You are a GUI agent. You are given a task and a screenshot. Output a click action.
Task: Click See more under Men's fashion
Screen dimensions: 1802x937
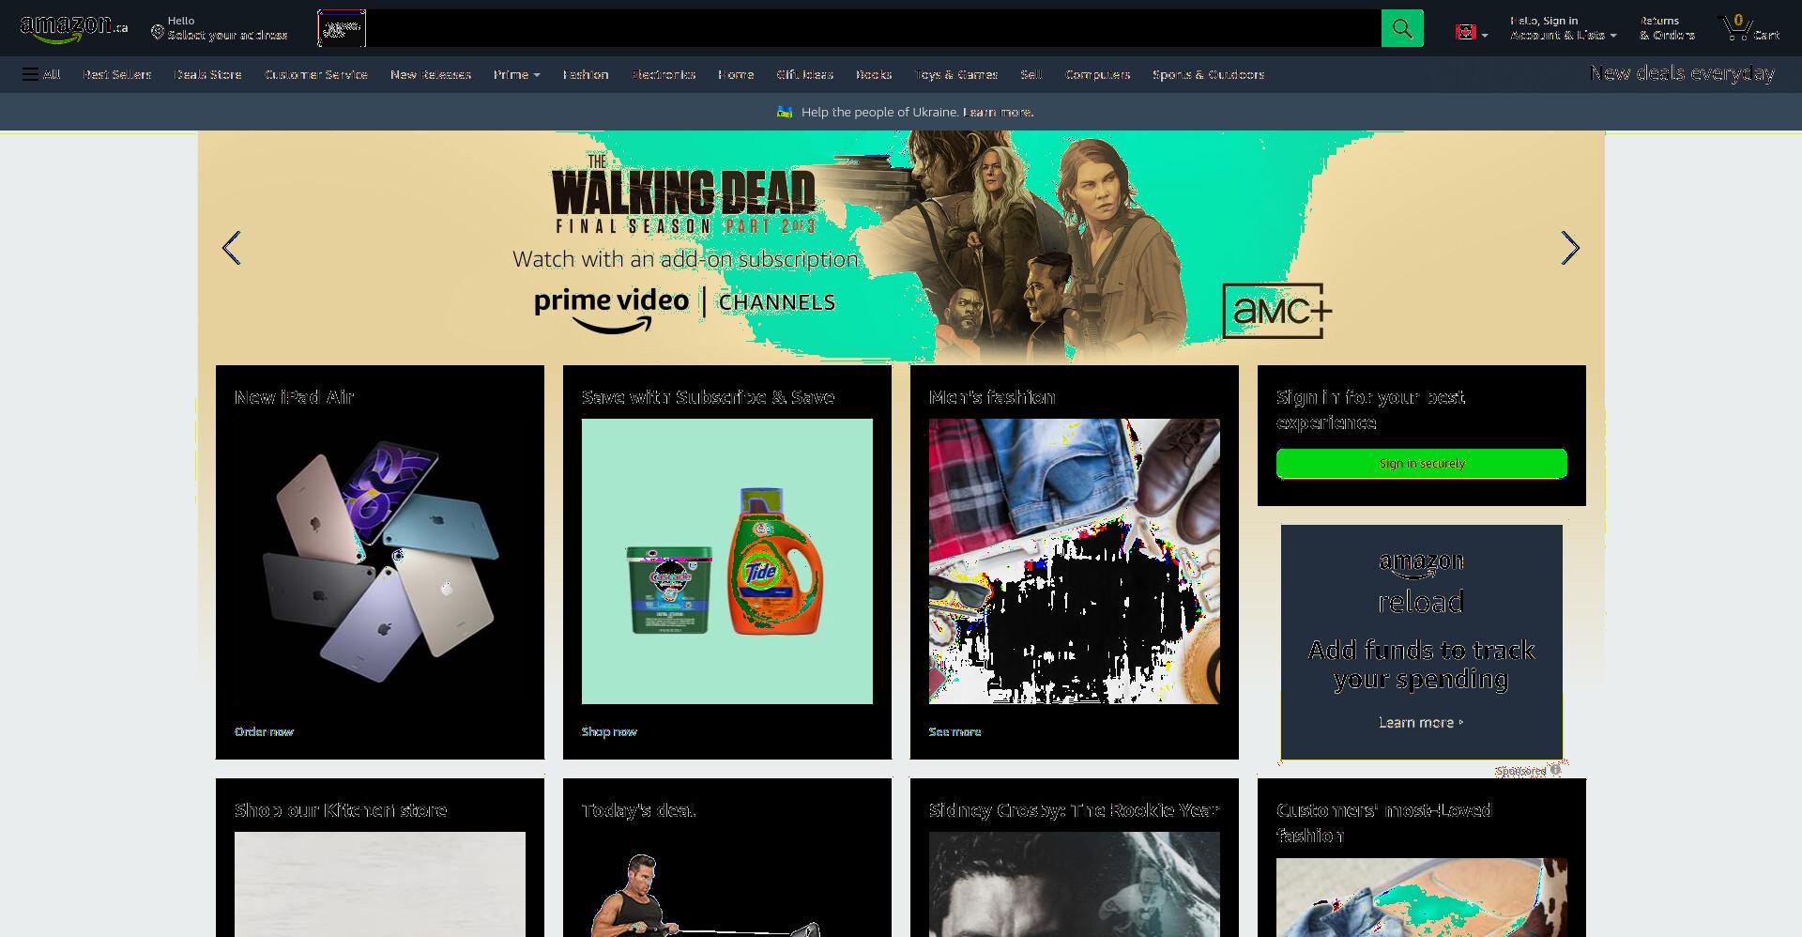954,731
